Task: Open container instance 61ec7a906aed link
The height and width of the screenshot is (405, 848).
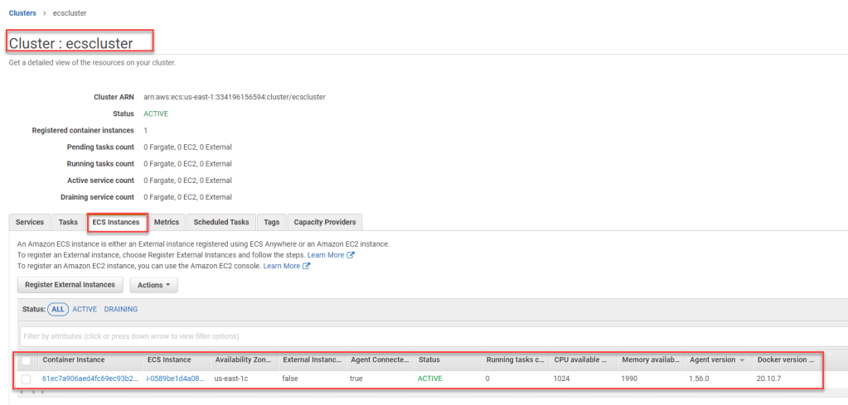Action: (x=89, y=378)
